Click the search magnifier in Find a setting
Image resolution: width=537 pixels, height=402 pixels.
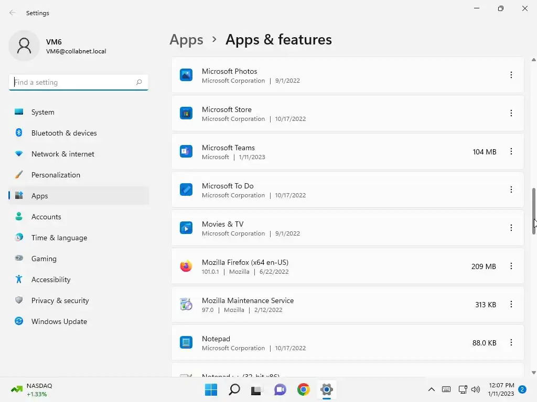138,82
